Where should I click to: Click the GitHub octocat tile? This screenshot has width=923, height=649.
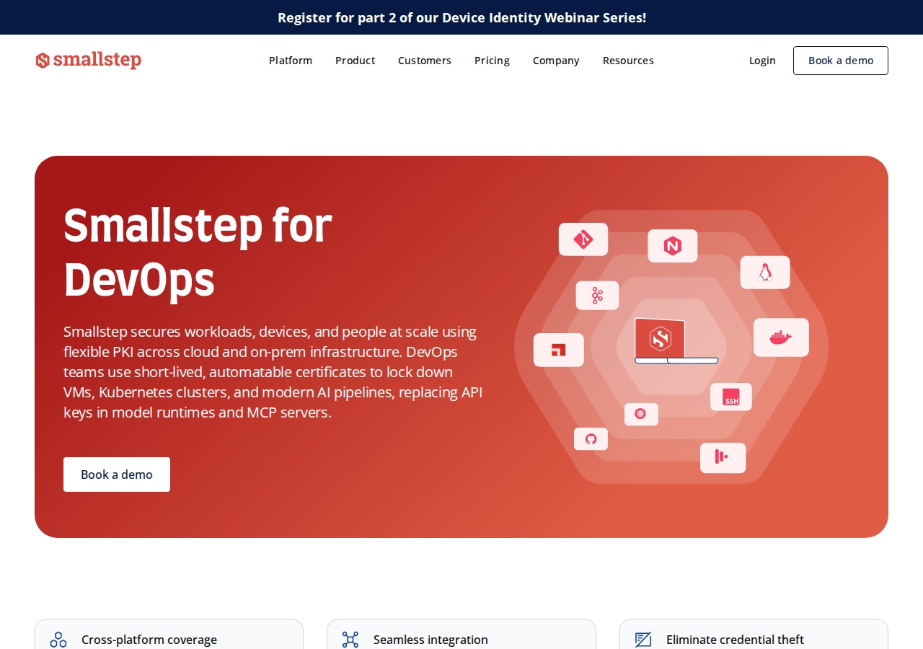(591, 438)
